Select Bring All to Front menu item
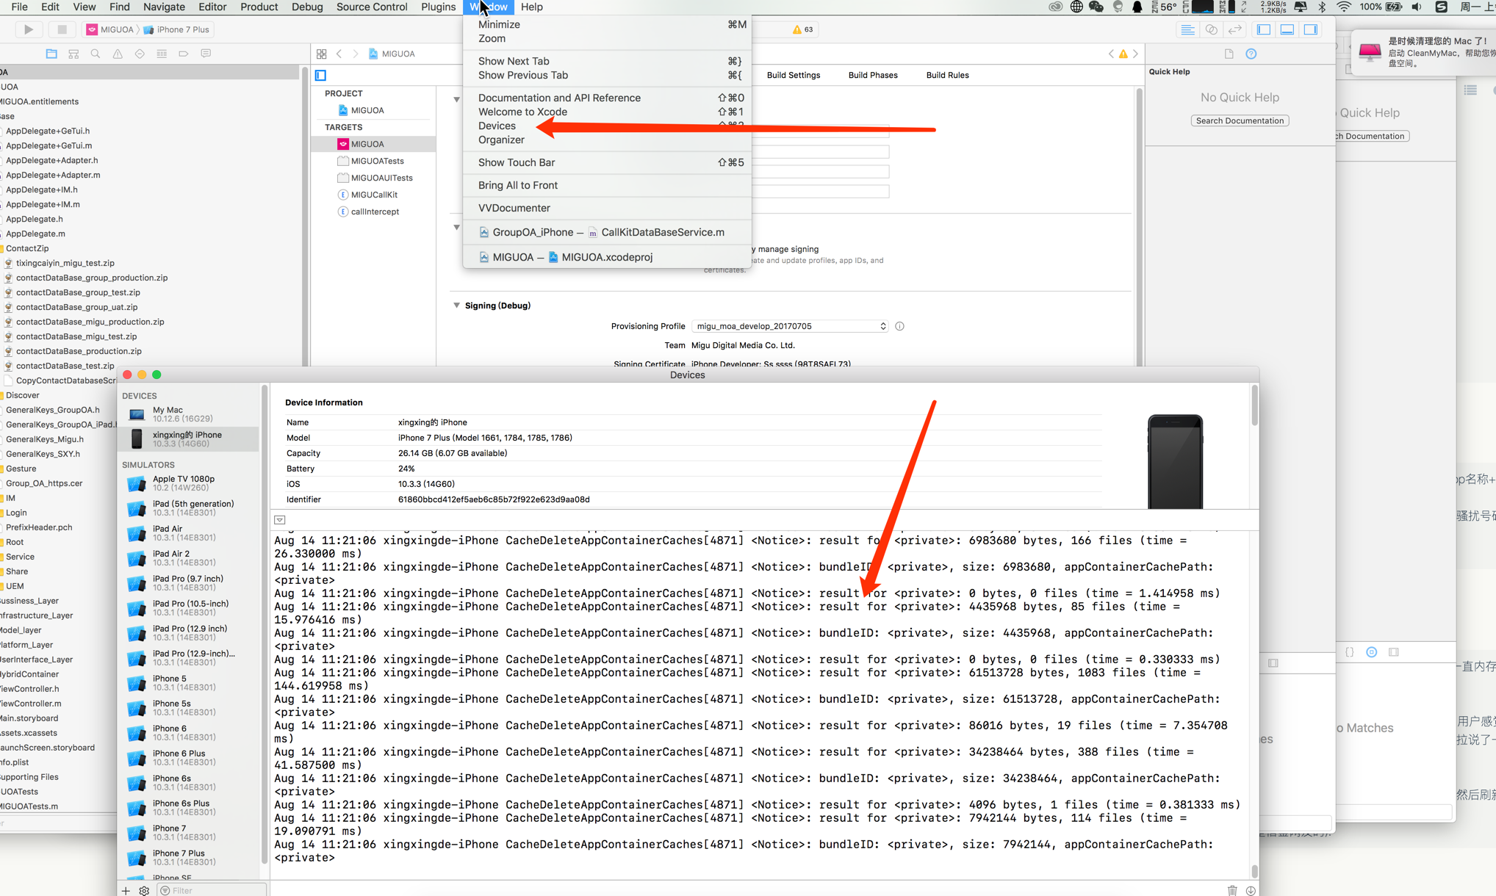Viewport: 1496px width, 896px height. pyautogui.click(x=607, y=185)
